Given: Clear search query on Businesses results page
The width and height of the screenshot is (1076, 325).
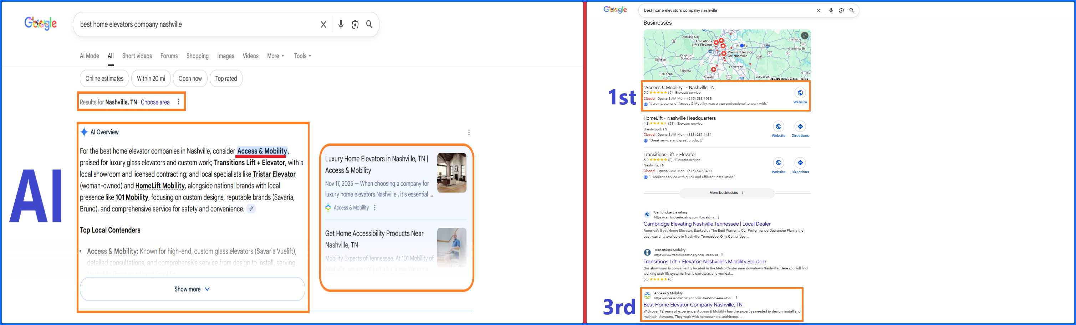Looking at the screenshot, I should click(x=818, y=10).
